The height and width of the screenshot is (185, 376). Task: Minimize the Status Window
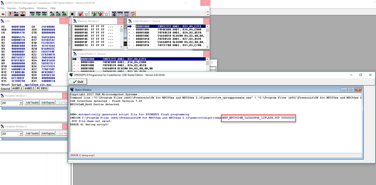click(x=344, y=90)
